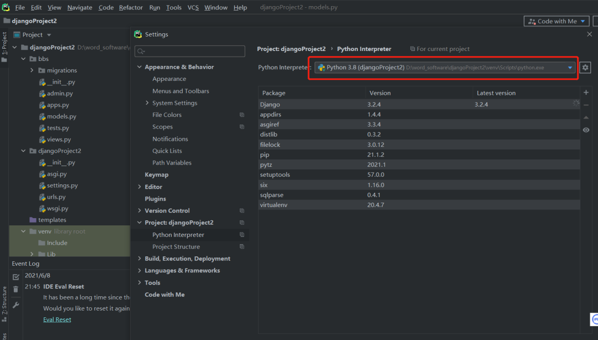Open the Python Interpreter dropdown arrow
The height and width of the screenshot is (340, 598).
(x=570, y=68)
